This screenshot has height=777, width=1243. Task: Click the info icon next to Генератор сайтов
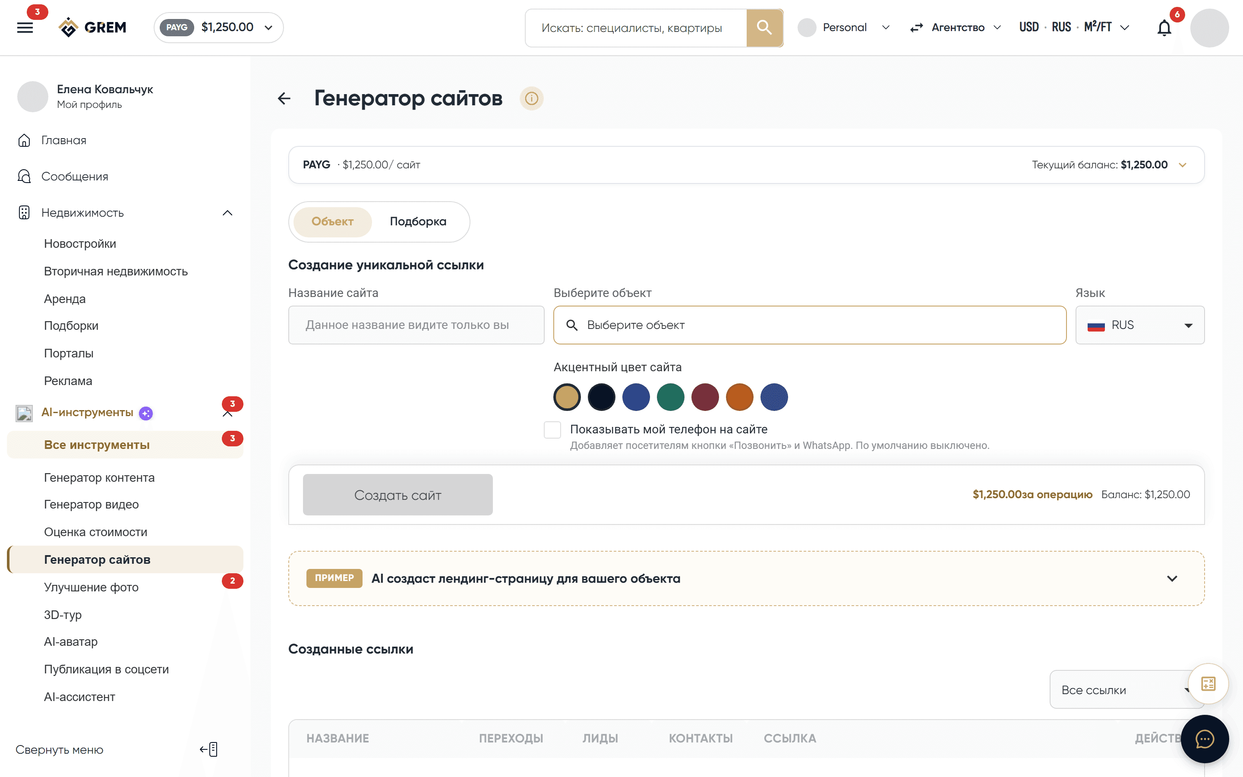pyautogui.click(x=531, y=98)
